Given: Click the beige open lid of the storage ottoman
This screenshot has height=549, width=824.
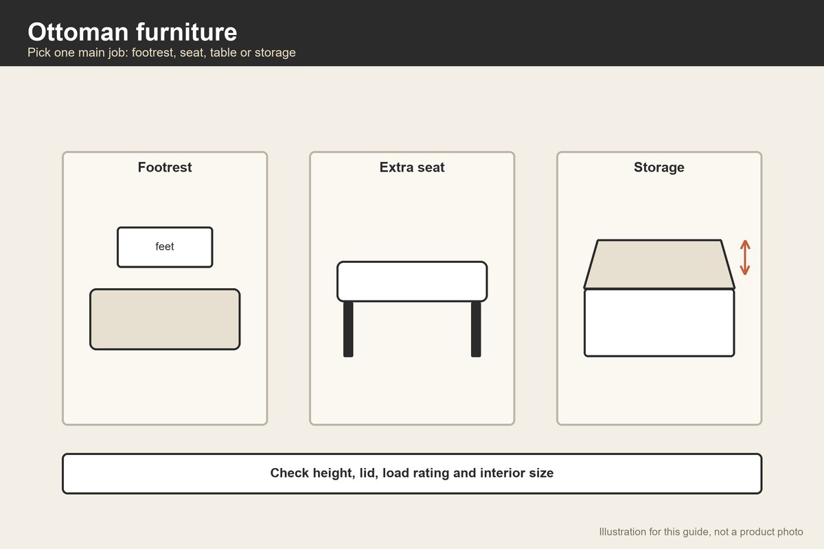Looking at the screenshot, I should point(659,264).
